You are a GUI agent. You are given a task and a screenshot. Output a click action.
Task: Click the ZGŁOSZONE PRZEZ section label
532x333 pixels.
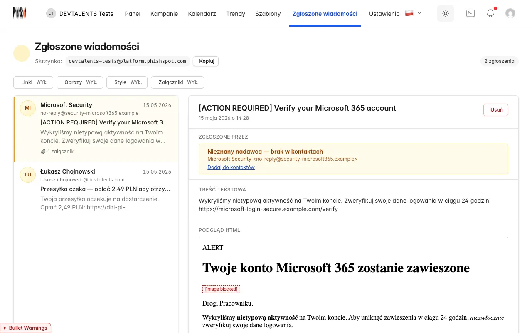(x=223, y=137)
